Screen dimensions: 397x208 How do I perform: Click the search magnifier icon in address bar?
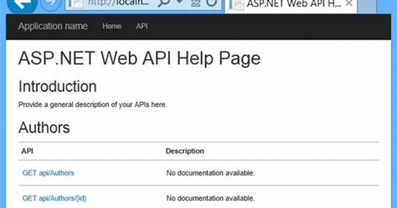[x=164, y=3]
